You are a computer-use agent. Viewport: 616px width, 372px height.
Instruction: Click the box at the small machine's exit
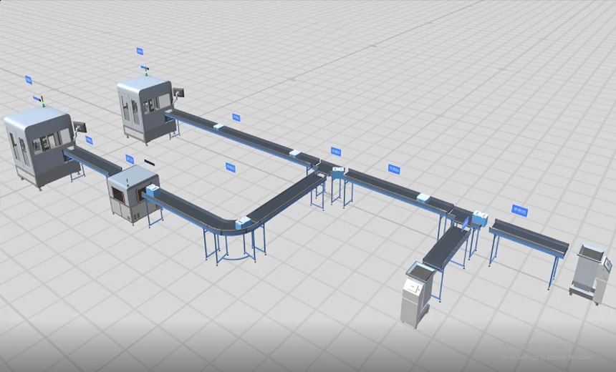tap(153, 191)
